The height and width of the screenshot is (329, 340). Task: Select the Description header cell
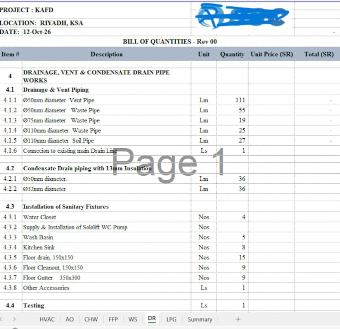[x=106, y=54]
